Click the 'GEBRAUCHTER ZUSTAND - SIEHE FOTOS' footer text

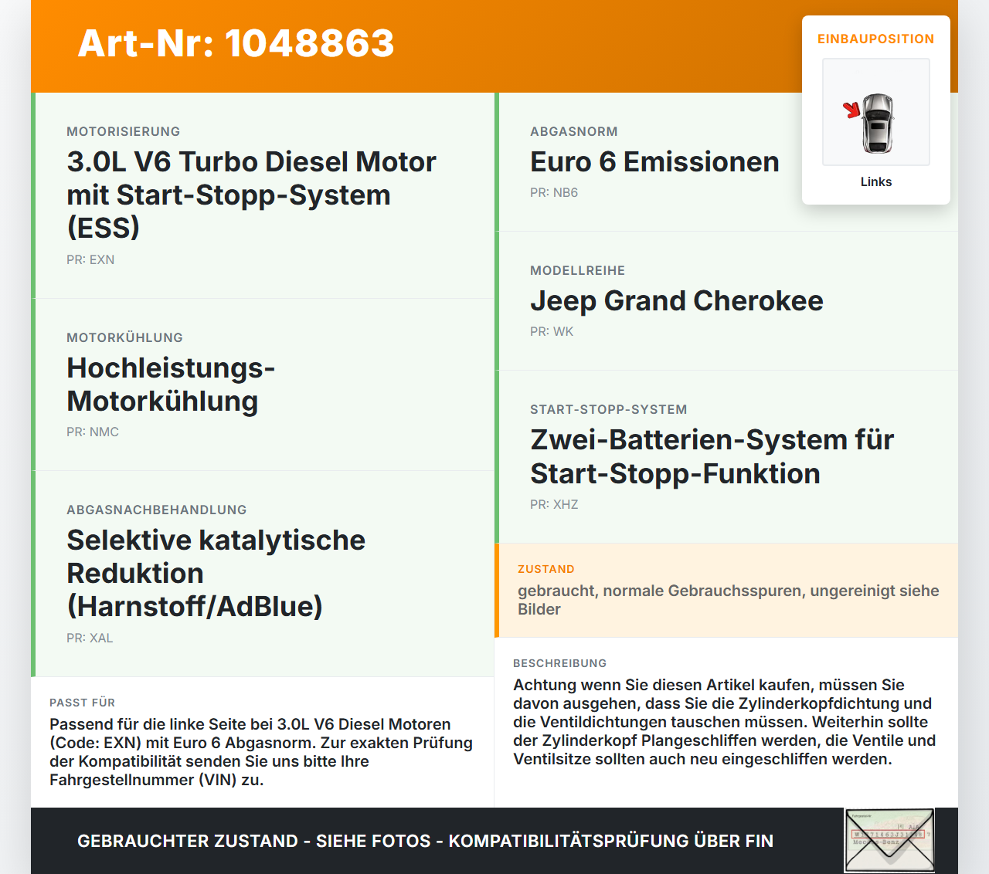point(425,841)
